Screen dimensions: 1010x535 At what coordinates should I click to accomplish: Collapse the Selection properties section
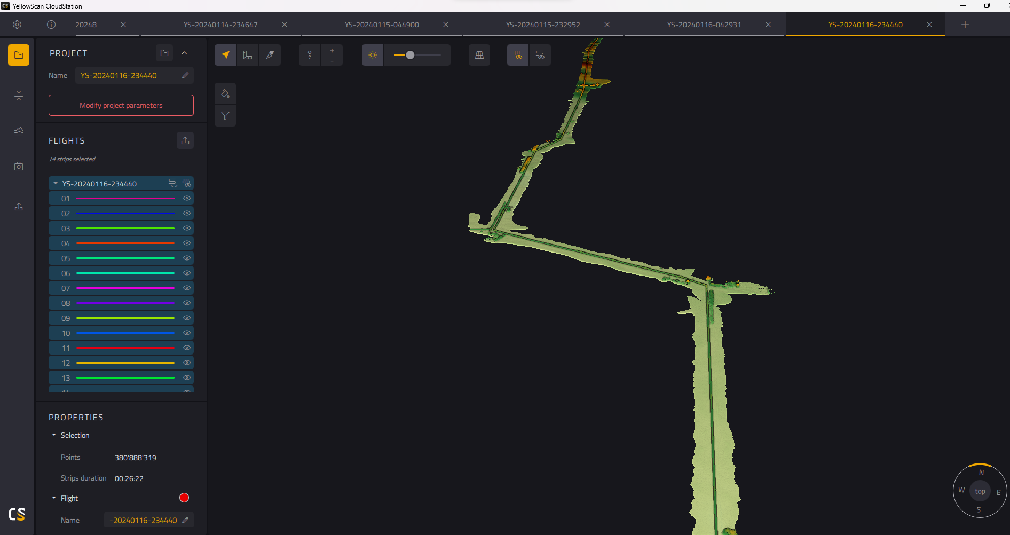54,435
